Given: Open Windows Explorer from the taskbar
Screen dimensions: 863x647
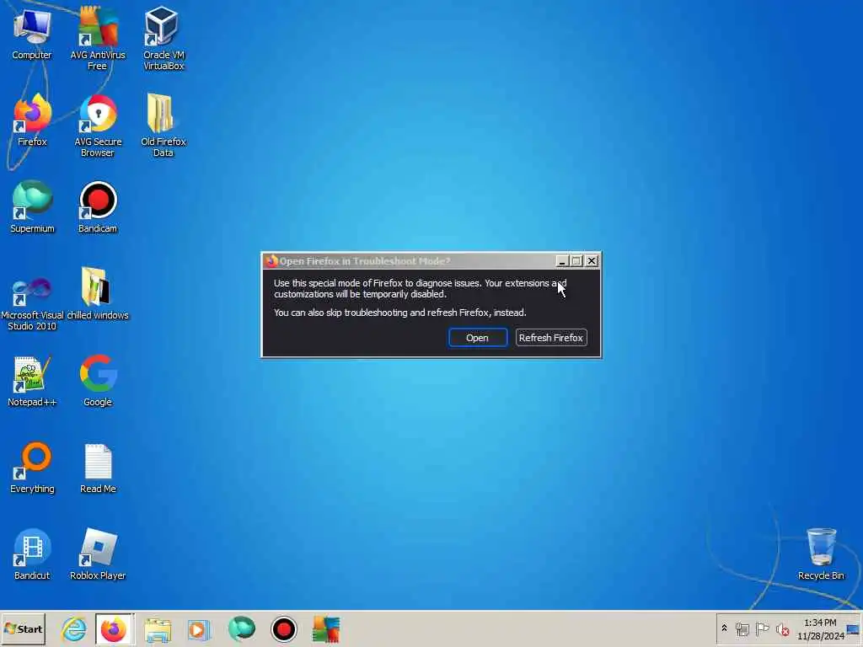Looking at the screenshot, I should point(158,628).
